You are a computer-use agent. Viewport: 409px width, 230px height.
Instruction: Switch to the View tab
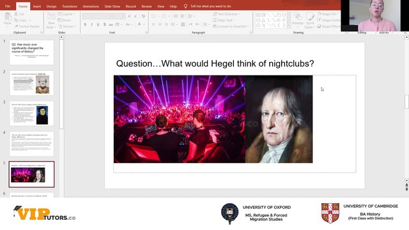point(160,6)
